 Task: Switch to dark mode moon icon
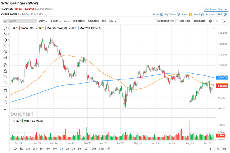223,21
